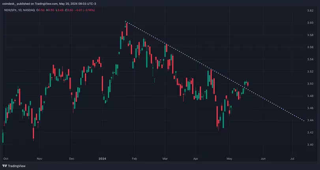
Task: Click the 3.58 price axis label
Action: pos(310,35)
